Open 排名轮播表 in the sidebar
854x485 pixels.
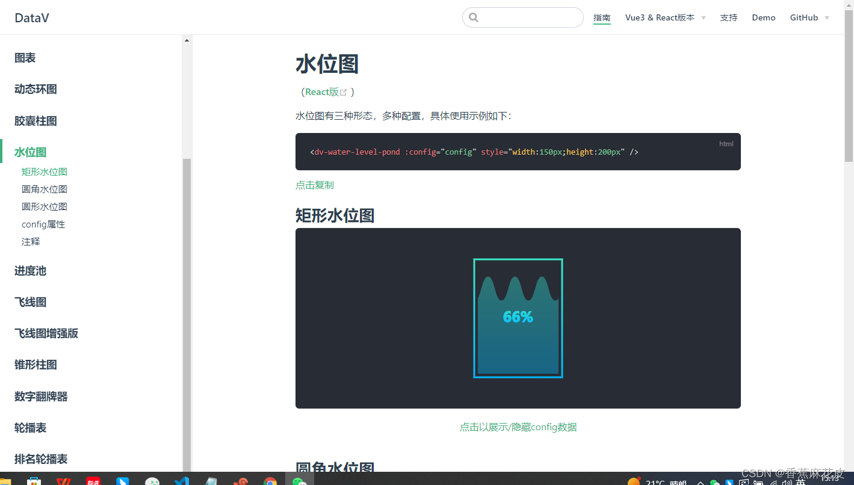coord(41,459)
